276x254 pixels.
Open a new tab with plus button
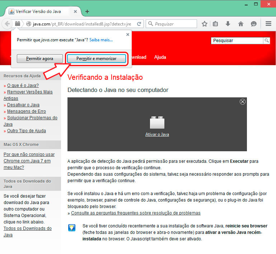(87, 11)
